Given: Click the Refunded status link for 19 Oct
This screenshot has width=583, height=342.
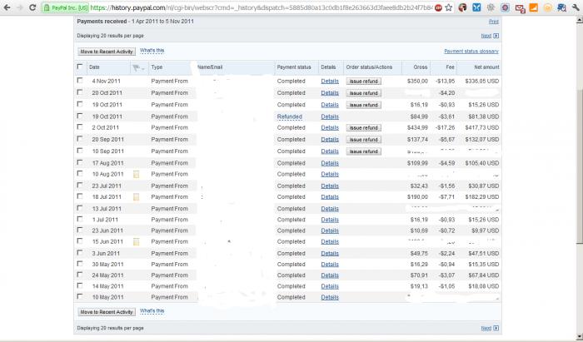Looking at the screenshot, I should pyautogui.click(x=289, y=116).
